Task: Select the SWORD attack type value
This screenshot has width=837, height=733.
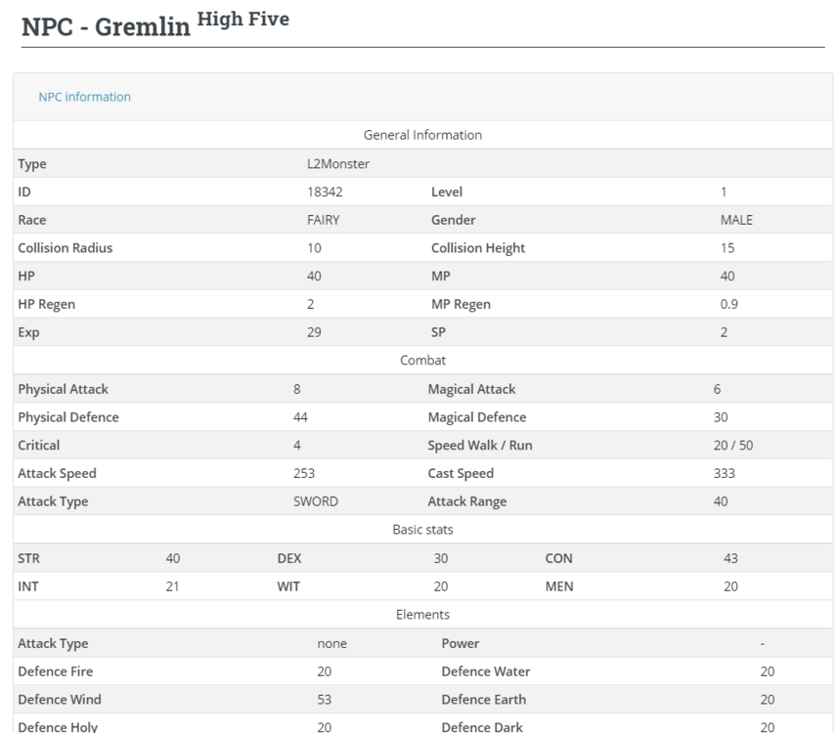Action: pos(316,501)
